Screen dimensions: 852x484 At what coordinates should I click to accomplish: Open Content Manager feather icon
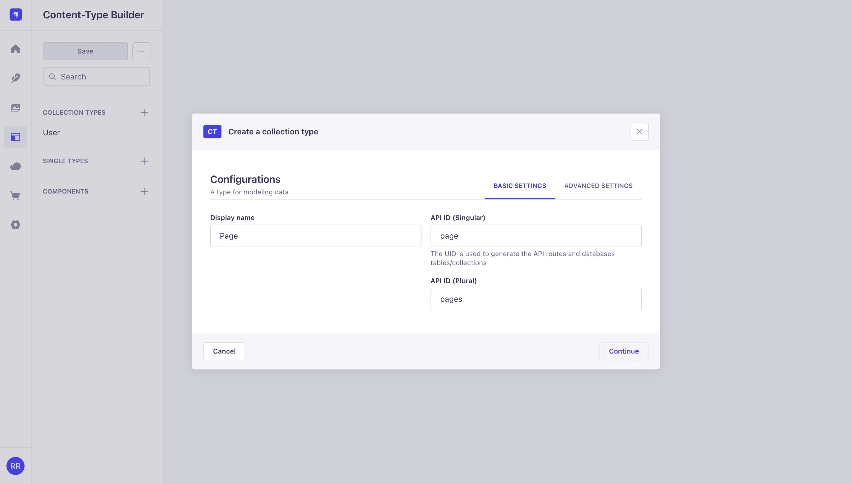15,78
